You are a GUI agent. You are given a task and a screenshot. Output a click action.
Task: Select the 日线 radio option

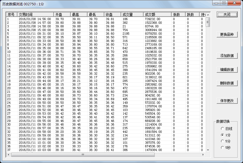[x=223, y=129]
